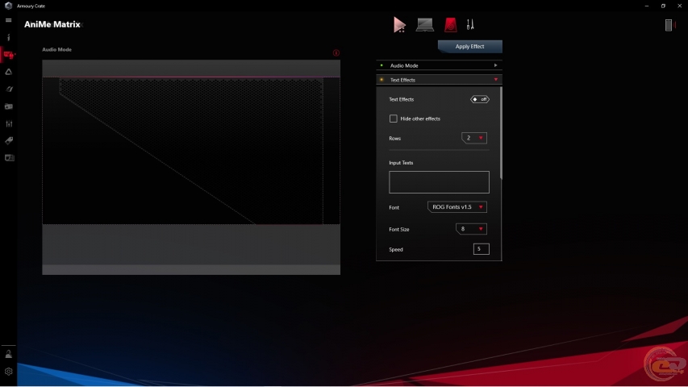Open the Font Size dropdown showing 8

coord(471,229)
